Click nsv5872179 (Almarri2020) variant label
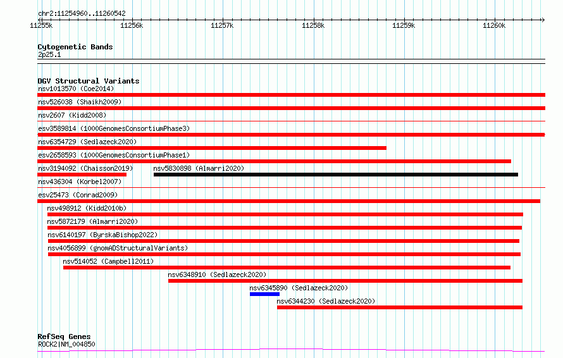Screen dimensions: 563x358 pyautogui.click(x=92, y=221)
